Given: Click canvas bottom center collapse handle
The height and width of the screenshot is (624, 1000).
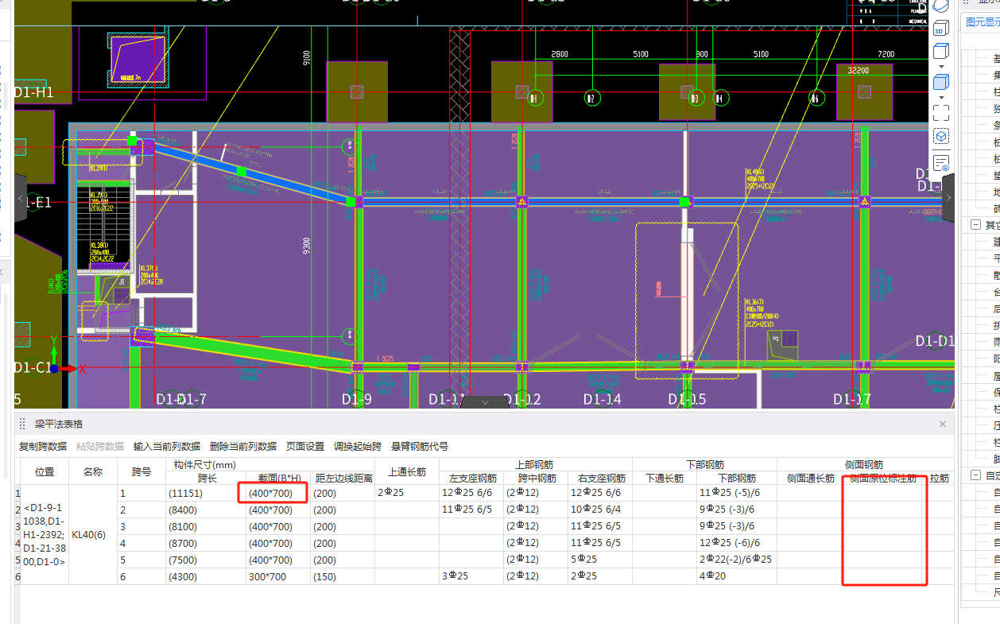Looking at the screenshot, I should [485, 403].
